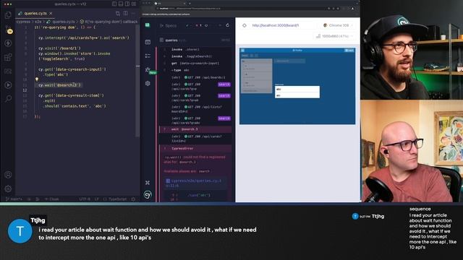Image resolution: width=463 pixels, height=260 pixels.
Task: Select the queries.cy.ts editor tab
Action: click(35, 13)
